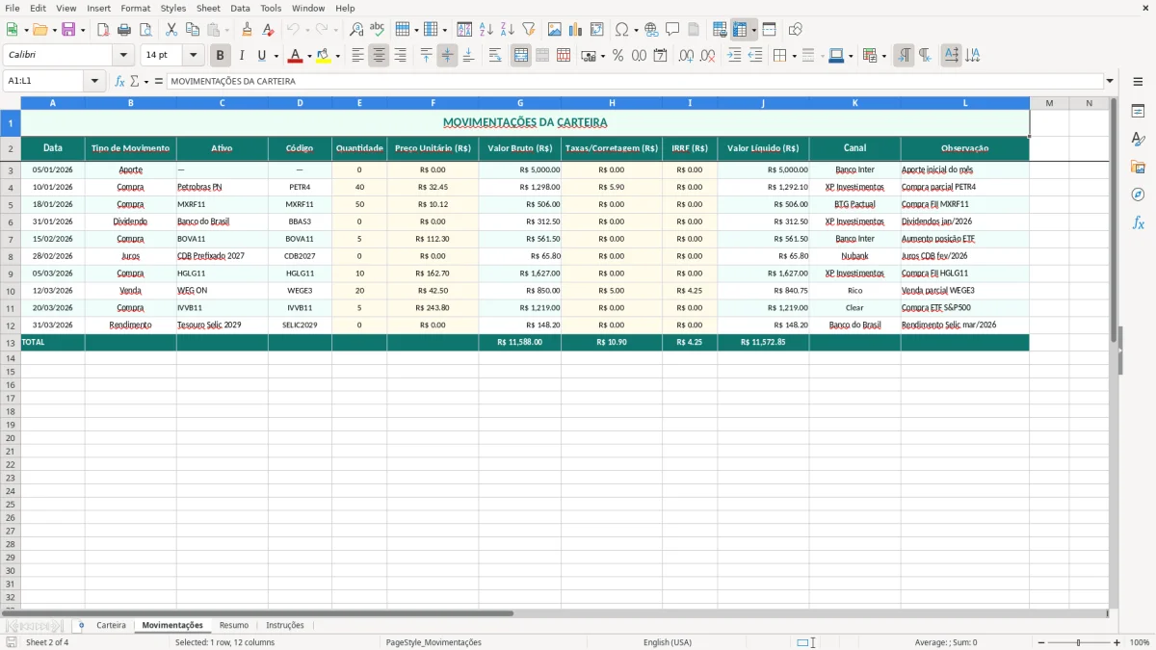This screenshot has width=1156, height=650.
Task: Open the Data menu
Action: click(240, 8)
